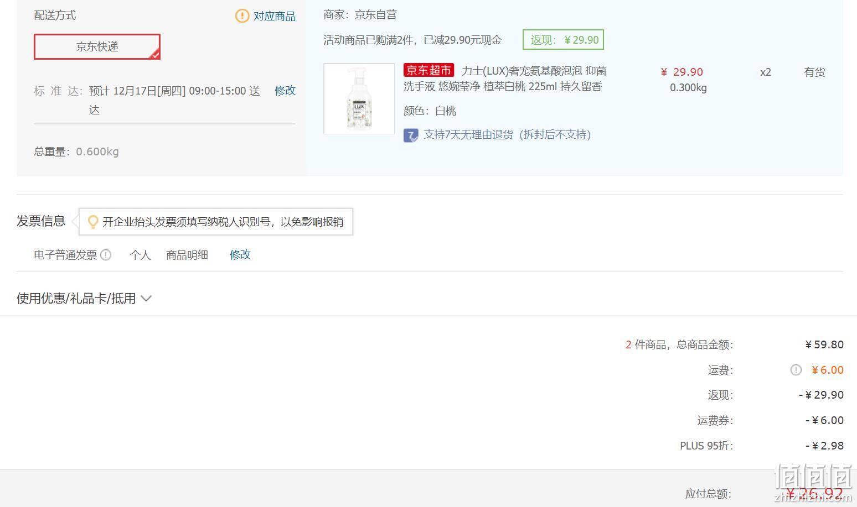The width and height of the screenshot is (857, 507).
Task: Click 修改 next to delivery time
Action: coord(285,90)
